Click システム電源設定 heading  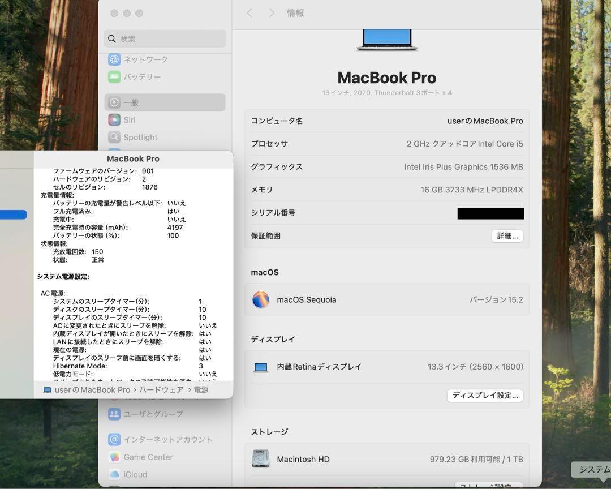[63, 276]
